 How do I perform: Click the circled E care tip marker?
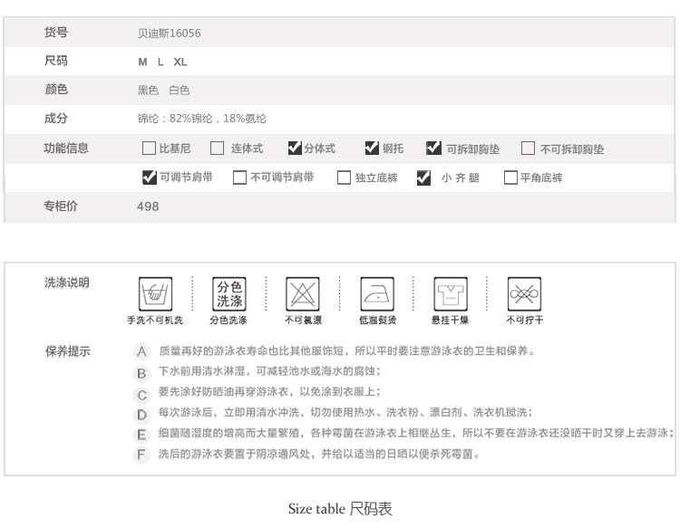(x=141, y=435)
